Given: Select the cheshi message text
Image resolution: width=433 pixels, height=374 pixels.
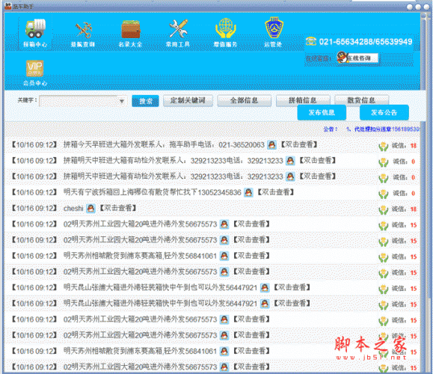Looking at the screenshot, I should click(73, 208).
